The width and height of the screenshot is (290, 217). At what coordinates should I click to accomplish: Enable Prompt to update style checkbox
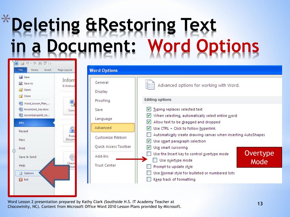pyautogui.click(x=149, y=166)
